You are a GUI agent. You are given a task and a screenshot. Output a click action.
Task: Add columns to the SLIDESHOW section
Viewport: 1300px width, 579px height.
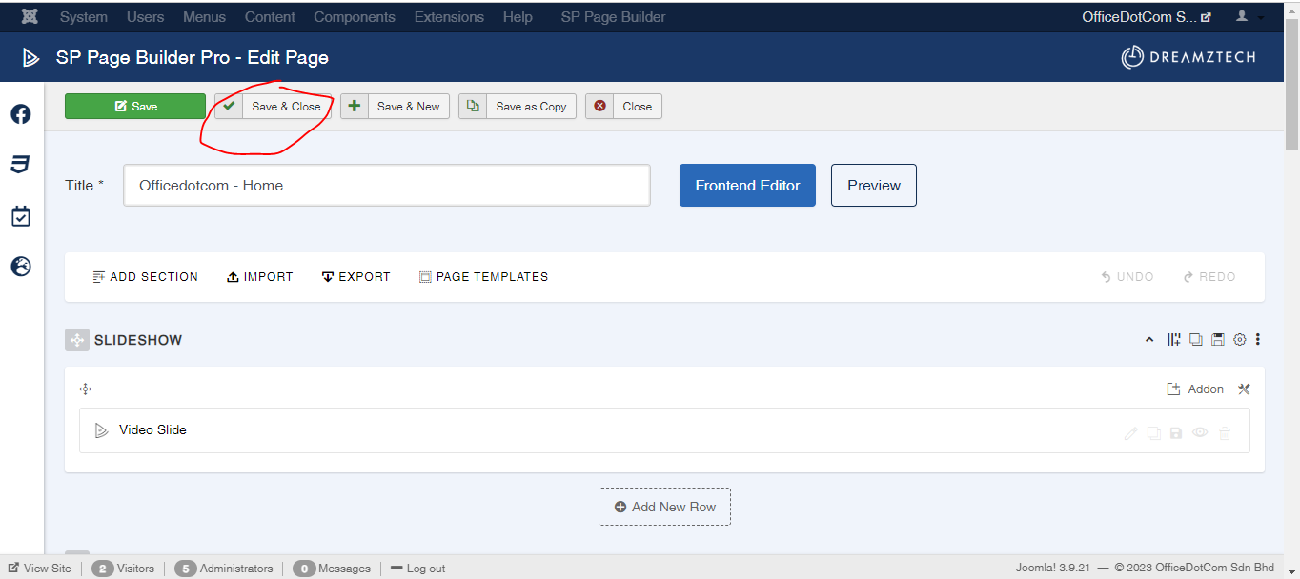1174,340
